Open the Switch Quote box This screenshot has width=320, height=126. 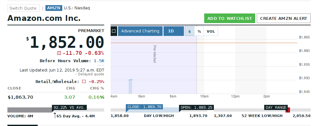[x=24, y=8]
